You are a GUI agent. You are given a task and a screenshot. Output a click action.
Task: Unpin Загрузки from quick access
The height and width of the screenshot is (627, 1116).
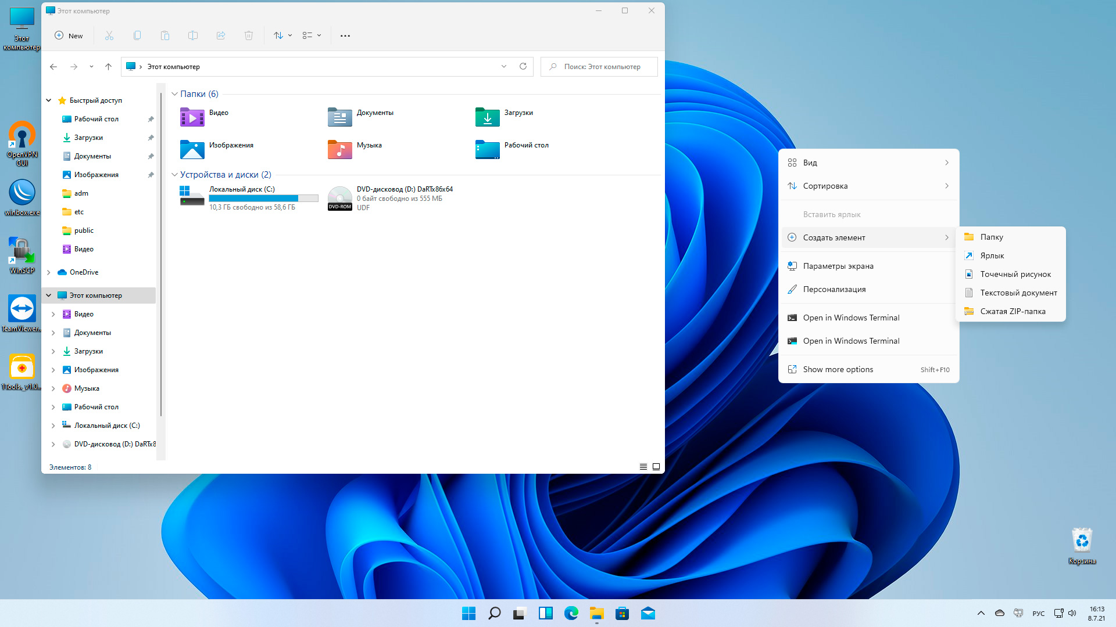[x=151, y=138]
